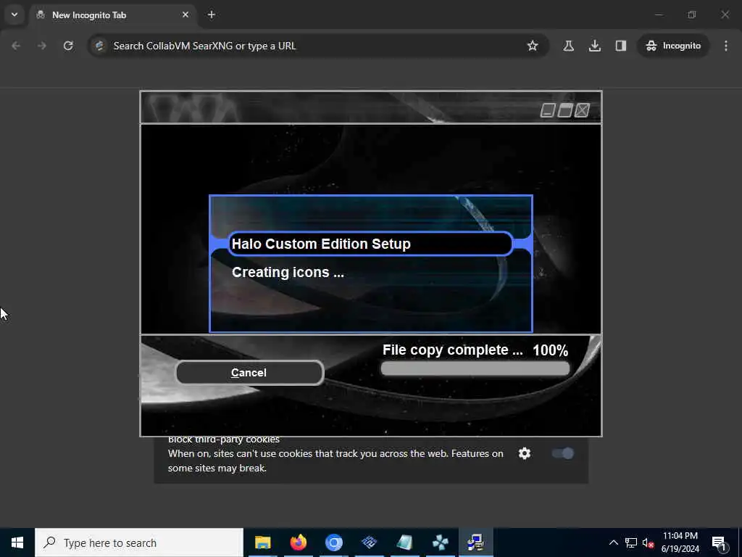Viewport: 742px width, 557px height.
Task: Bookmark this tab with the star icon
Action: click(x=533, y=46)
